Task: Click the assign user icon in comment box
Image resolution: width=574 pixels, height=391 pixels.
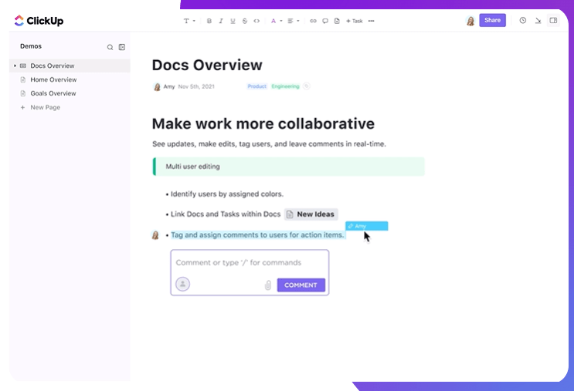Action: (x=182, y=284)
